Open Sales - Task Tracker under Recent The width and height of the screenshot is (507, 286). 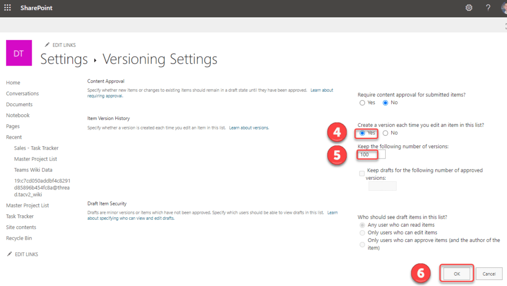pyautogui.click(x=36, y=148)
